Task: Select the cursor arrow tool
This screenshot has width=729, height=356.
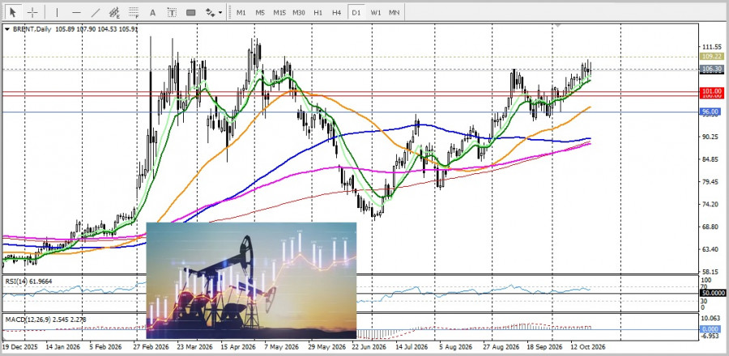Action: coord(12,12)
